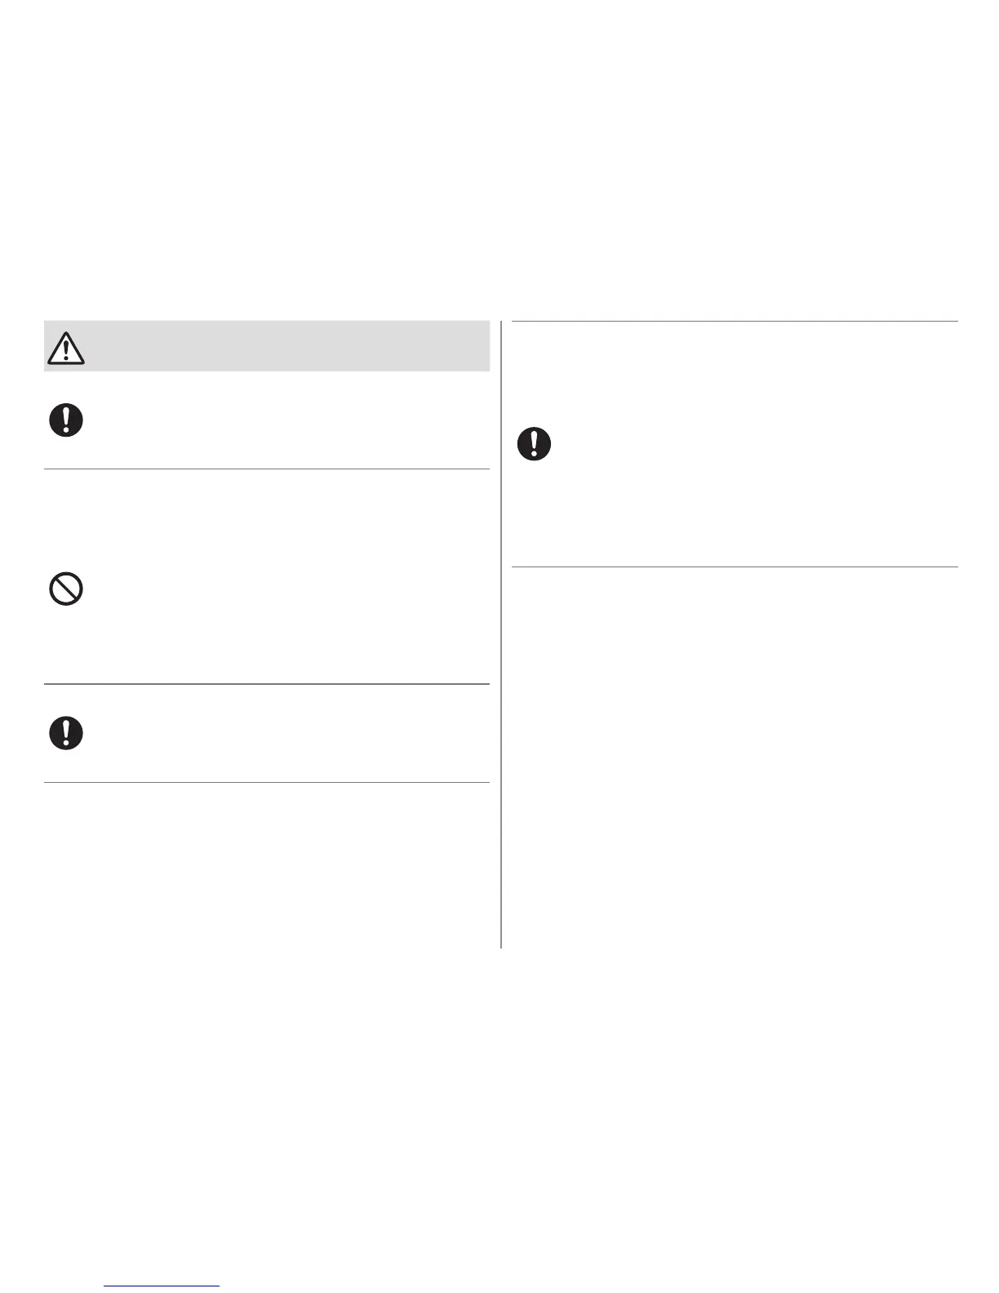Click blank text area right of prohibition icon
The width and height of the screenshot is (999, 1293).
coord(286,589)
